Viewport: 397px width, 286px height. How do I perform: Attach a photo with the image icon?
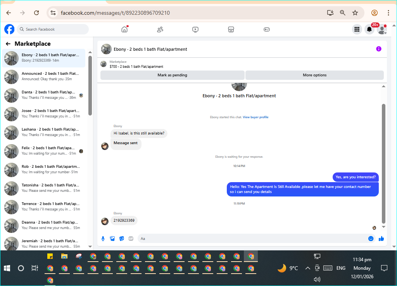point(112,238)
